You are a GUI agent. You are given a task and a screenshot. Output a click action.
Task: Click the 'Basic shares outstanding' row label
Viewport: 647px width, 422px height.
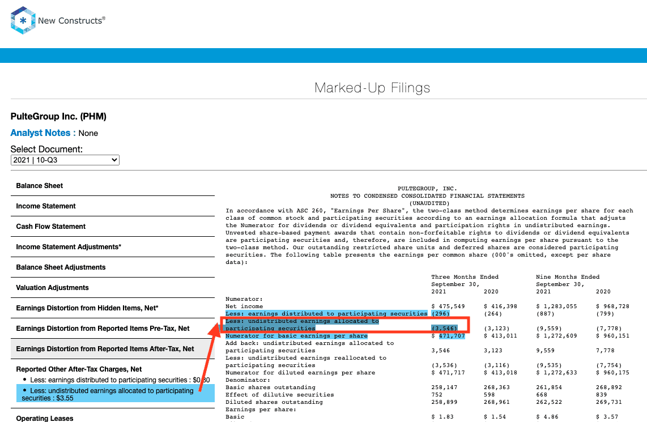(270, 387)
